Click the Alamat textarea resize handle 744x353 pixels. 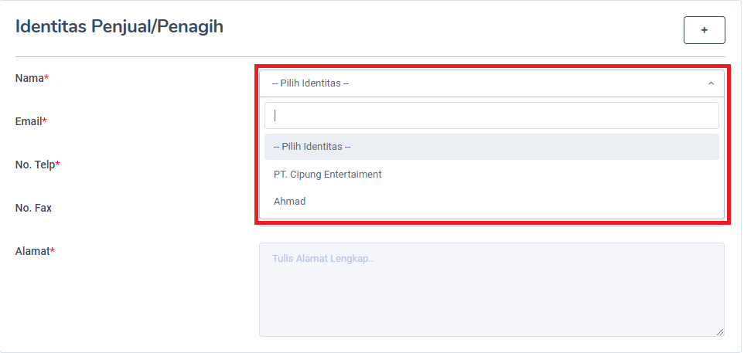[x=720, y=331]
